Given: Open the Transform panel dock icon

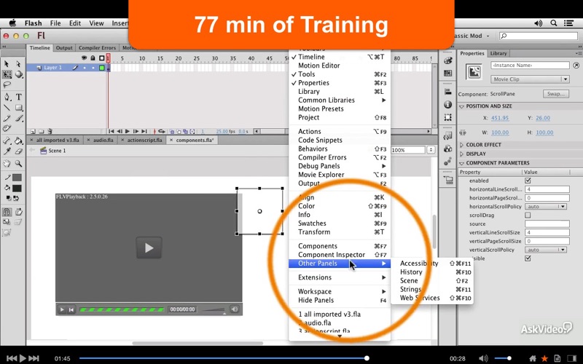Looking at the screenshot, I should click(x=448, y=117).
